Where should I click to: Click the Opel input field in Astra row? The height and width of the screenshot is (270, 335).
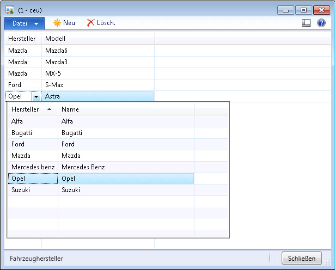click(x=19, y=96)
